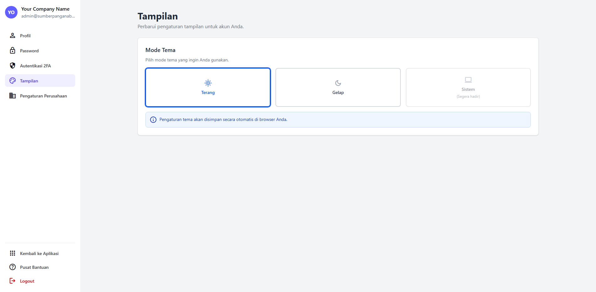Click the grid icon for Kembali ke Aplikasi
Screen dimensions: 596x292
pos(13,253)
